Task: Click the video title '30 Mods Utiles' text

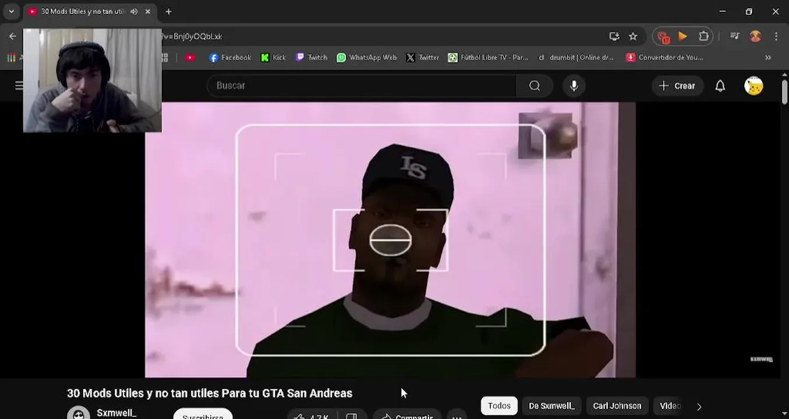Action: coord(209,393)
